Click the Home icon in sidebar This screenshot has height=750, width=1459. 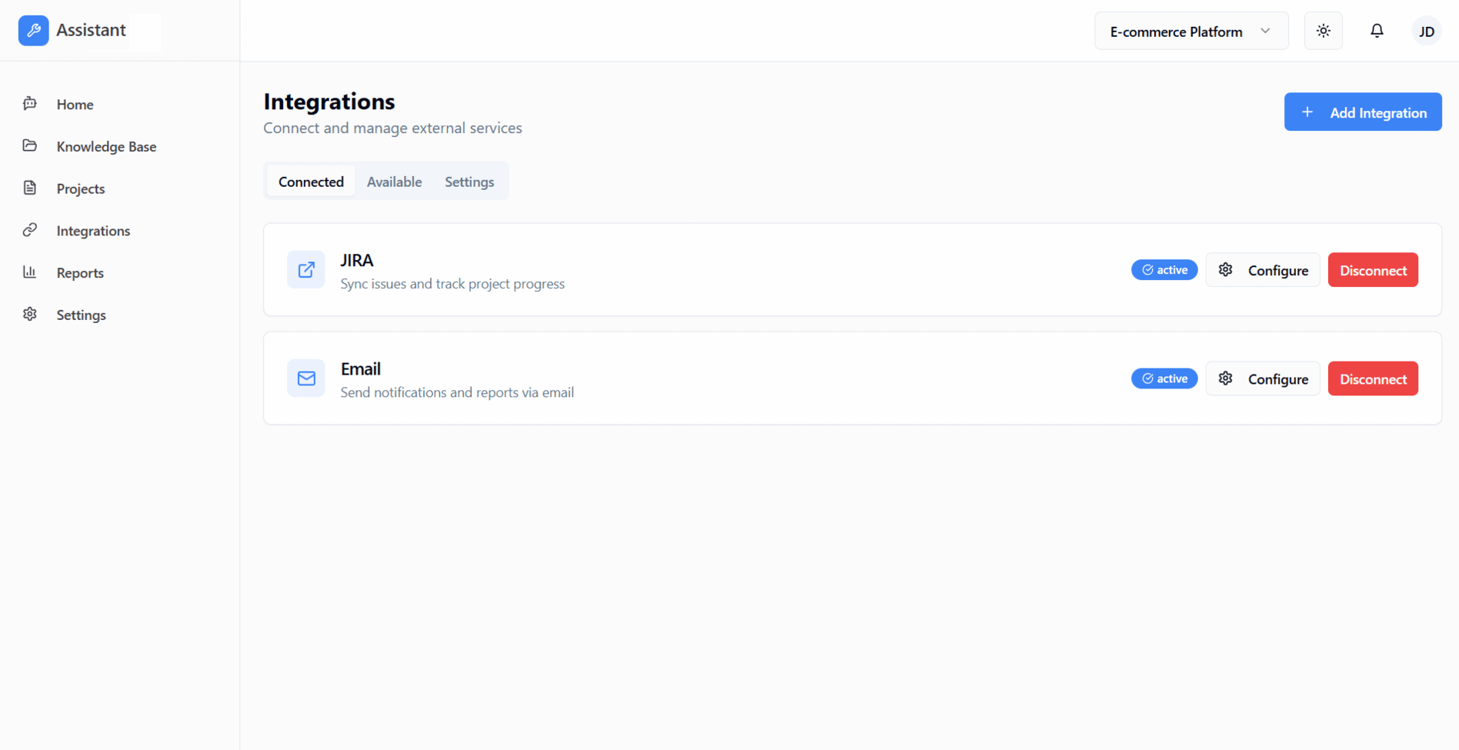coord(30,104)
